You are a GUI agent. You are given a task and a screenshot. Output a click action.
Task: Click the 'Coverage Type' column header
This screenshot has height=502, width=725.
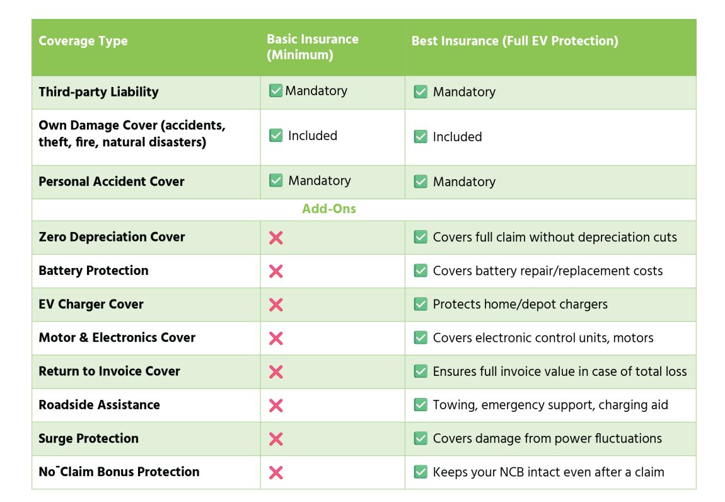click(83, 42)
